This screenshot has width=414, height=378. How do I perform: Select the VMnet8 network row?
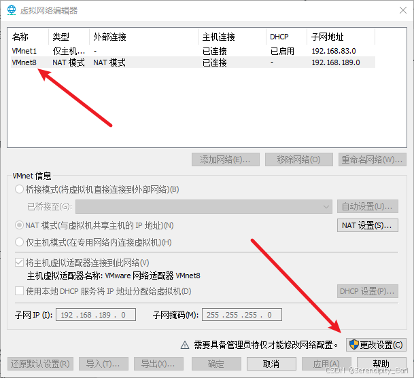[x=193, y=62]
